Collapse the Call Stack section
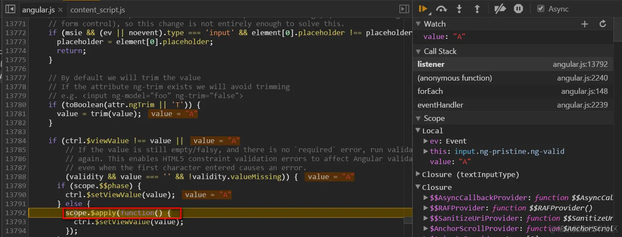 click(x=418, y=51)
